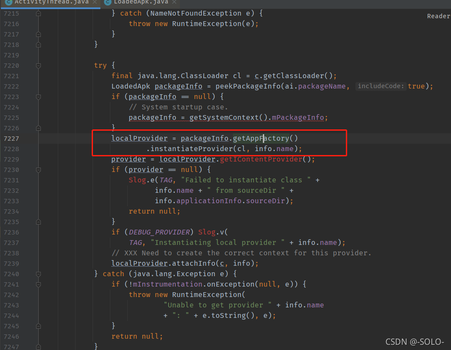Collapse the fold marker at line 7215
The width and height of the screenshot is (451, 350).
tap(38, 13)
